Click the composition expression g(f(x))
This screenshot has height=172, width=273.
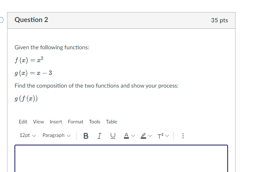[x=26, y=99]
